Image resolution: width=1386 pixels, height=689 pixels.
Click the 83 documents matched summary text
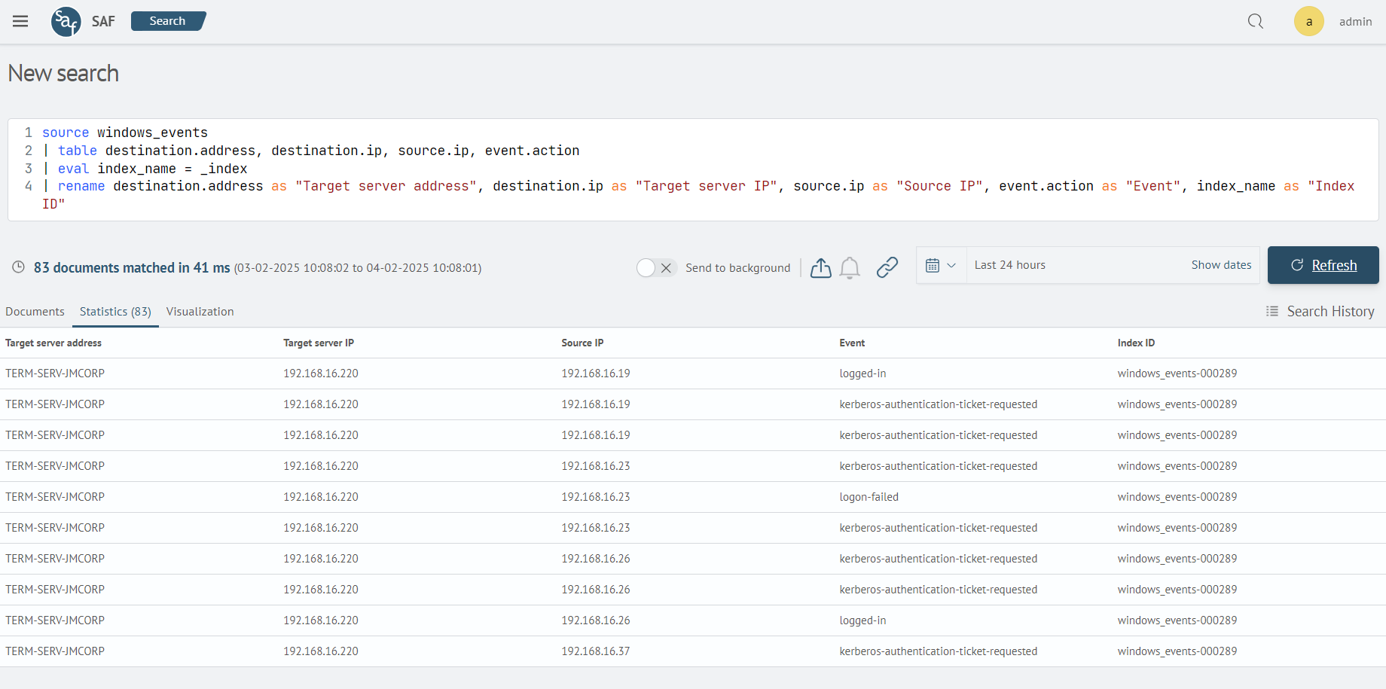pos(132,267)
